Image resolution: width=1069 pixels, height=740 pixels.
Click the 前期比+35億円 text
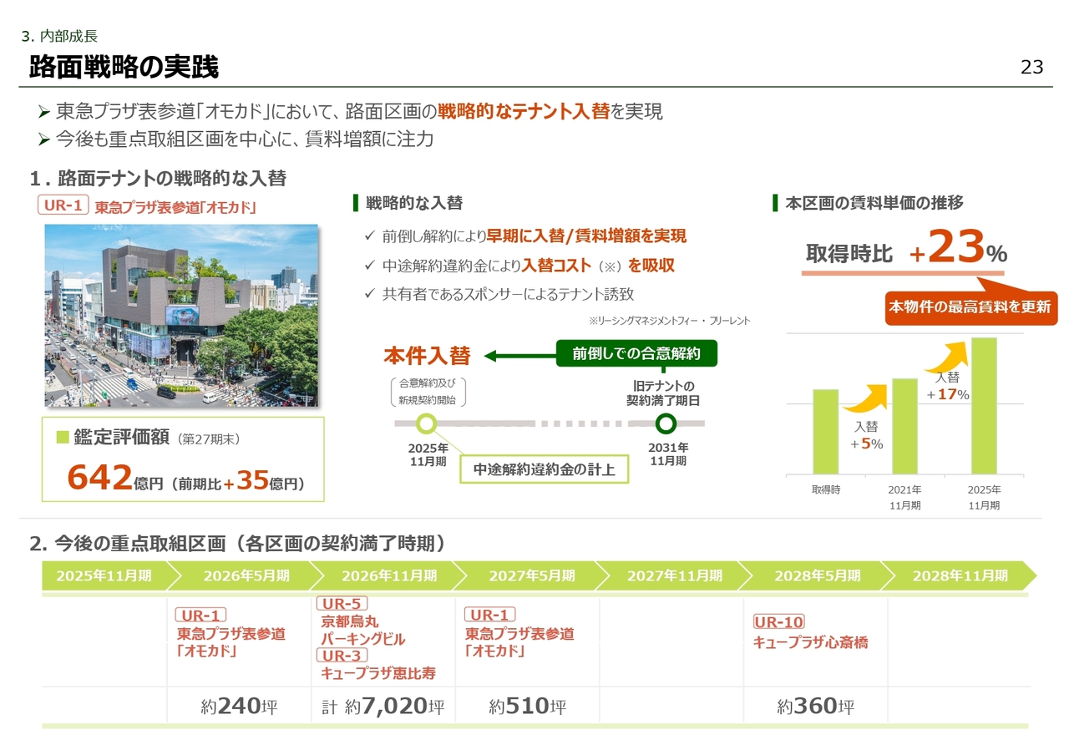point(238,481)
